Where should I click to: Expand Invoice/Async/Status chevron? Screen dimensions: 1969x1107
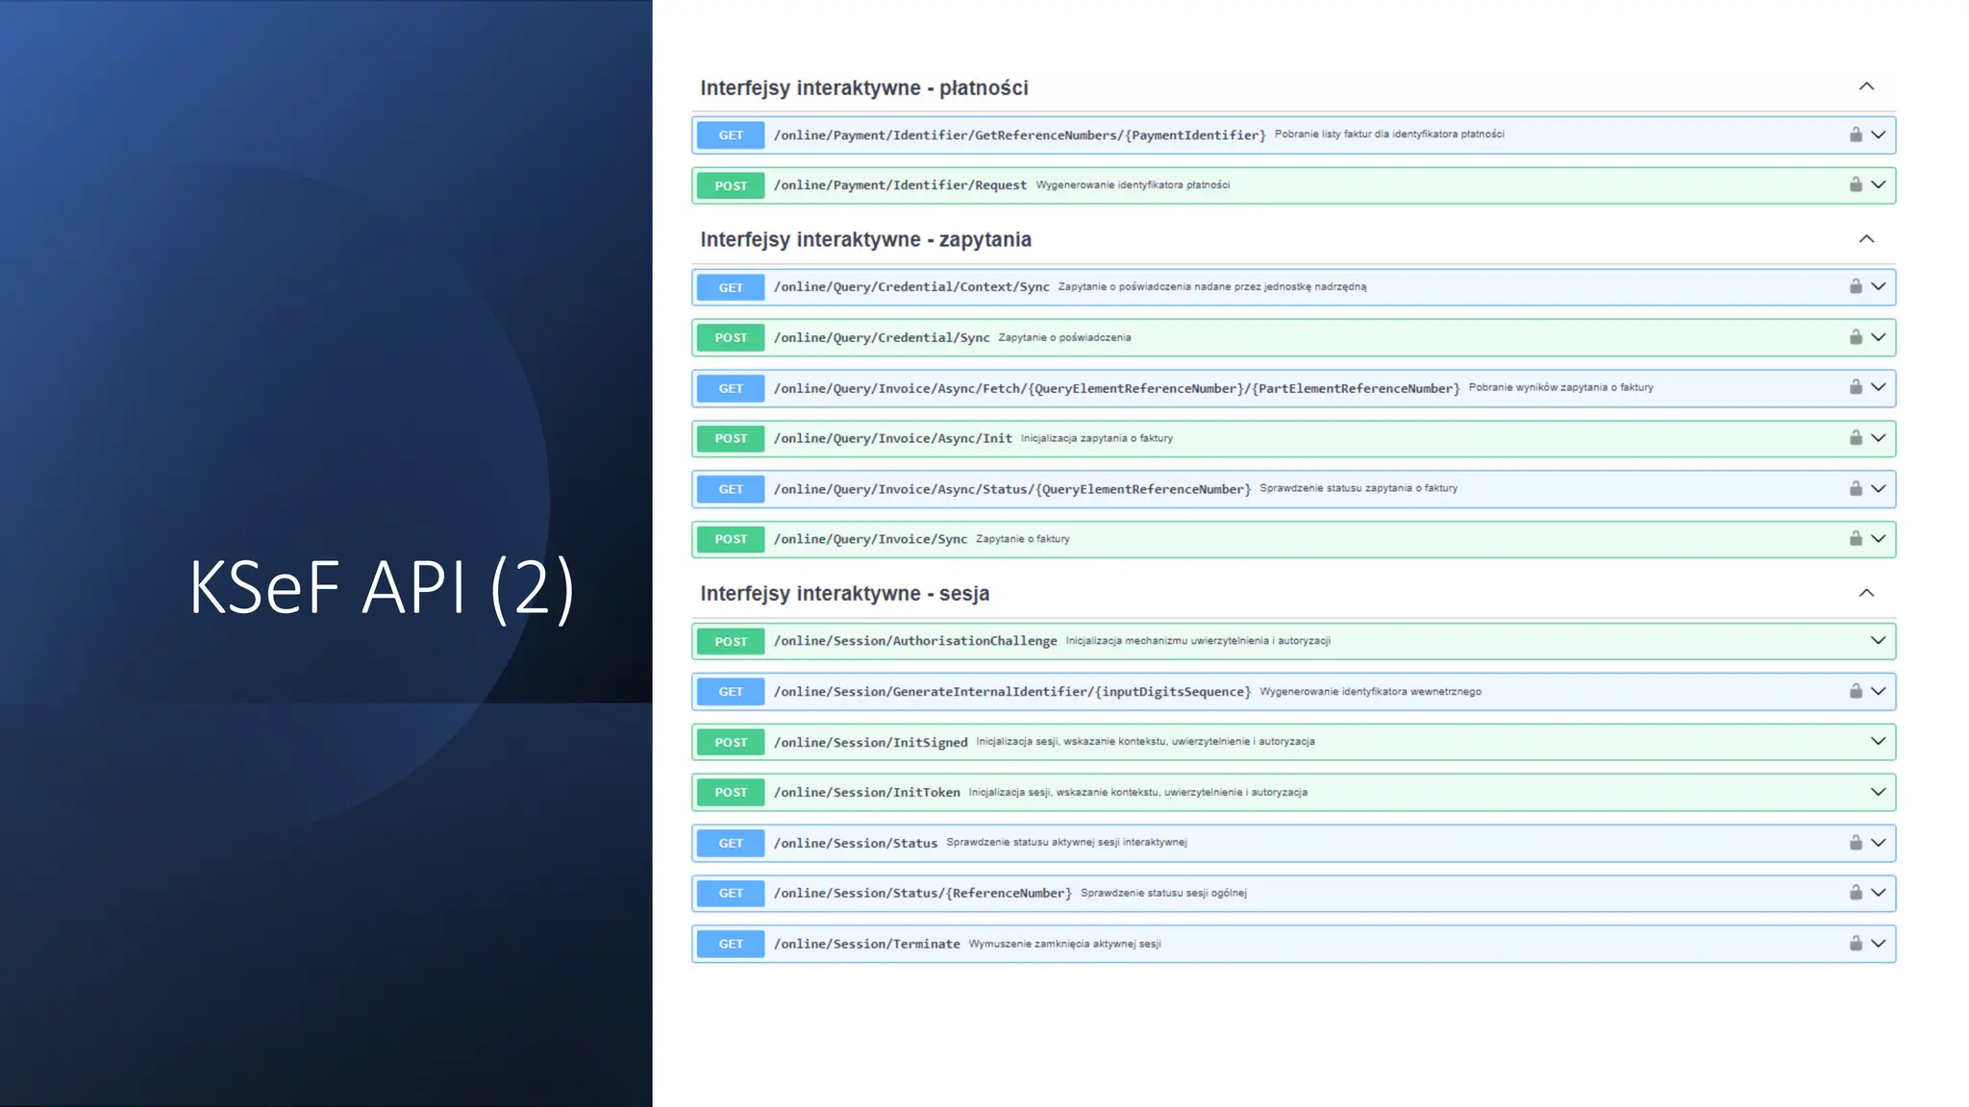(x=1878, y=489)
